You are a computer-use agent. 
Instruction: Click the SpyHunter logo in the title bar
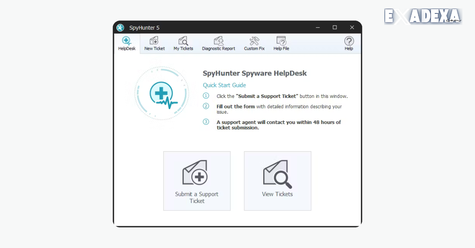[x=120, y=28]
